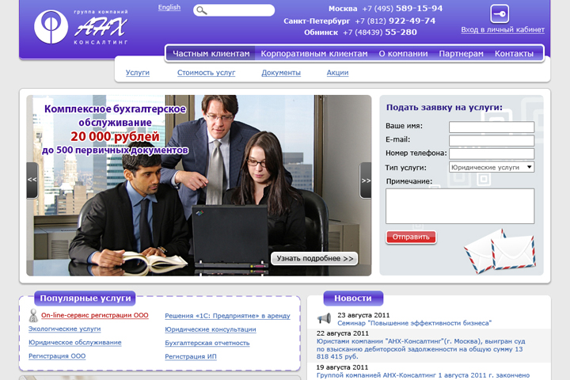570x380 pixels.
Task: Click Вход в личный кабинет link
Action: click(x=503, y=30)
